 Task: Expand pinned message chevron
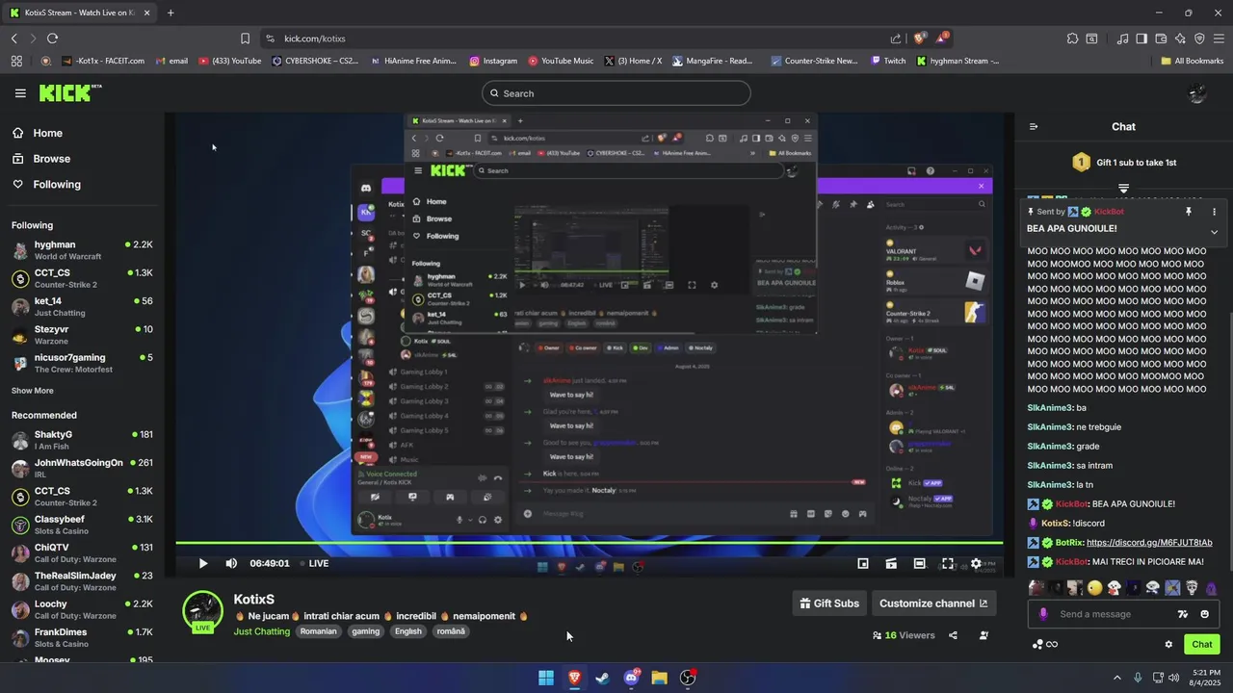tap(1214, 232)
